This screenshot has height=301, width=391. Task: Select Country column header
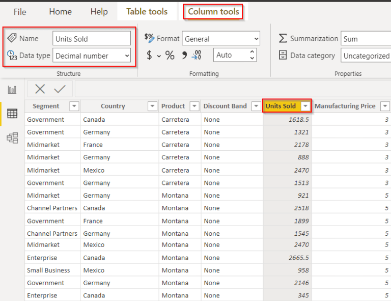tap(113, 106)
